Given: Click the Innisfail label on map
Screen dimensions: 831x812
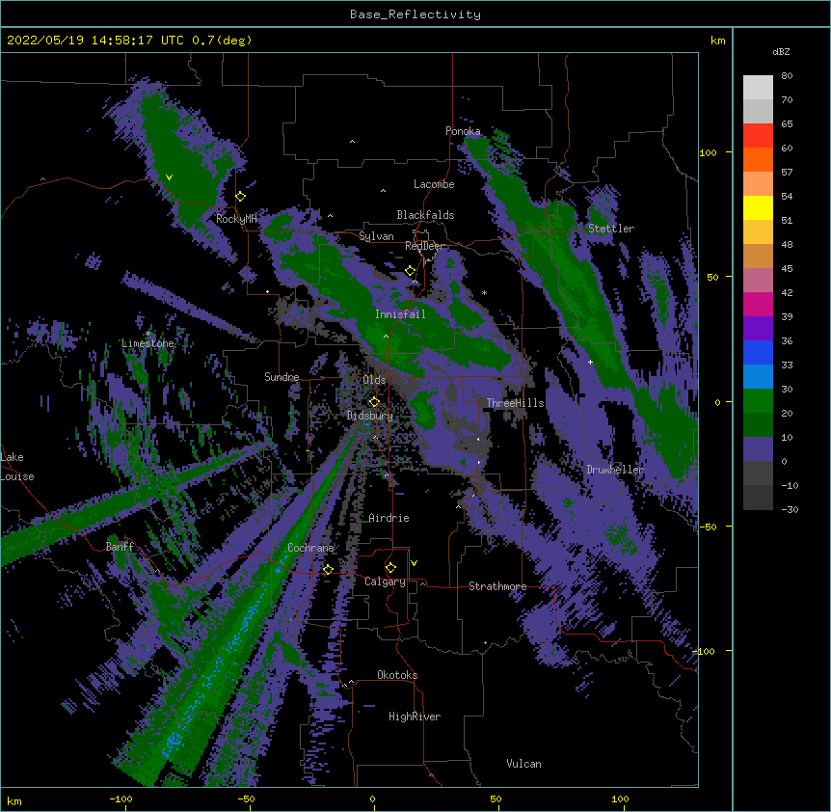Looking at the screenshot, I should tap(400, 314).
